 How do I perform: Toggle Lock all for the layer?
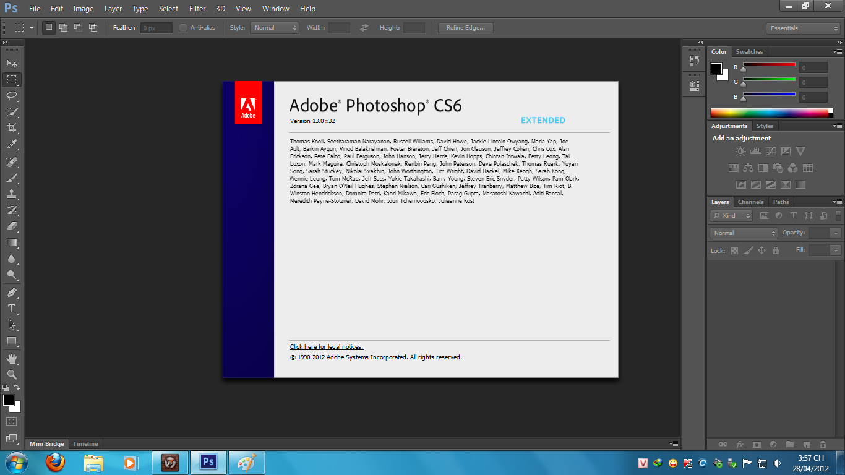pos(776,250)
